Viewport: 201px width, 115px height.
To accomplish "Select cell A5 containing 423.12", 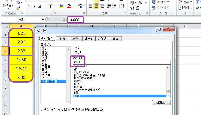I will pyautogui.click(x=21, y=69).
